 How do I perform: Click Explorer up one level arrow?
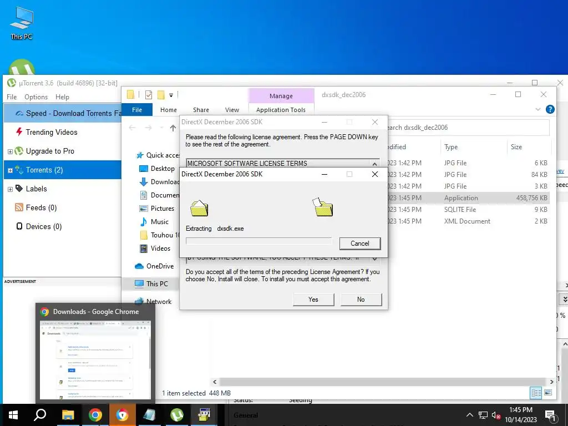[x=173, y=128]
